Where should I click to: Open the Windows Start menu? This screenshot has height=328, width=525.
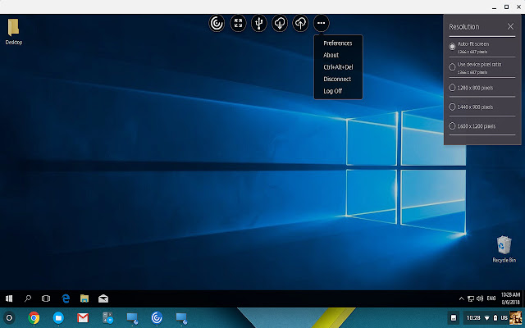click(10, 298)
